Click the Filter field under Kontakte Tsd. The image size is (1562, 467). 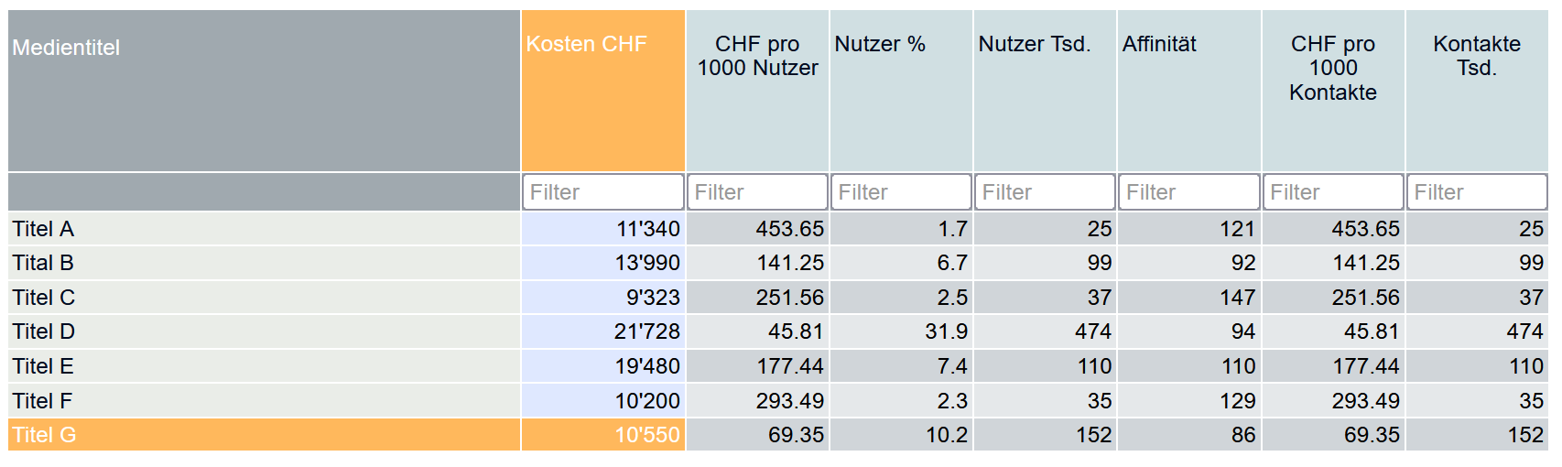pyautogui.click(x=1476, y=192)
